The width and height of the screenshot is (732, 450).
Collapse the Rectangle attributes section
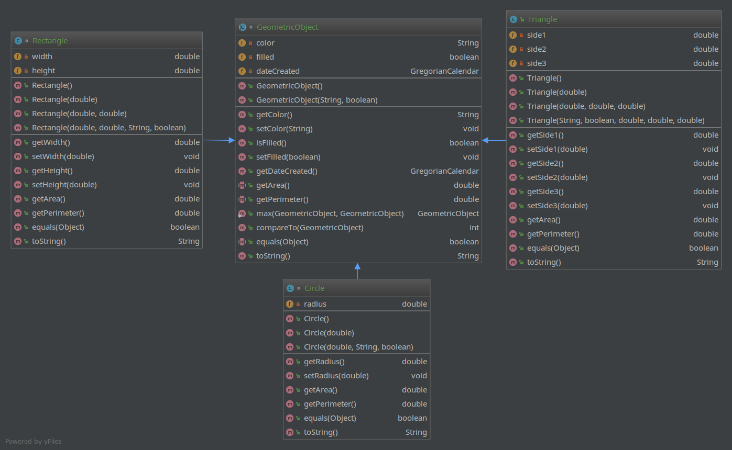tap(106, 63)
